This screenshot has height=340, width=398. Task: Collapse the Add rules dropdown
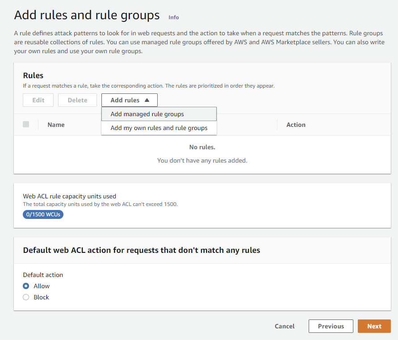(129, 100)
